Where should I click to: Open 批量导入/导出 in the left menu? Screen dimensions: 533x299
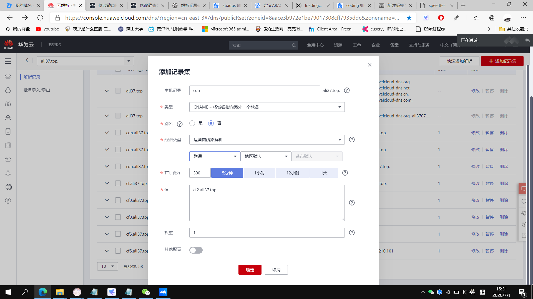point(37,90)
